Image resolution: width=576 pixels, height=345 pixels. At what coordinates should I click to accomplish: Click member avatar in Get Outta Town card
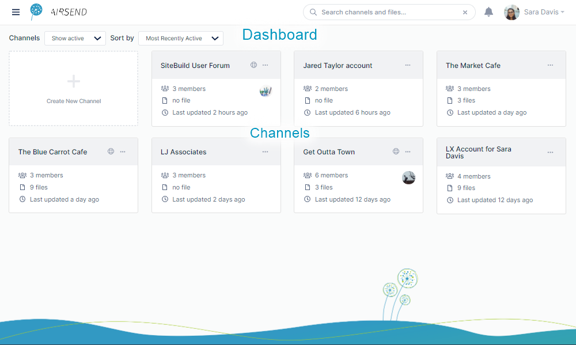pos(408,177)
